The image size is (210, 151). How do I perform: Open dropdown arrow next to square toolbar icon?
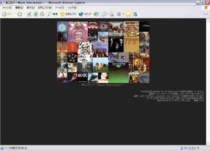coord(123,14)
